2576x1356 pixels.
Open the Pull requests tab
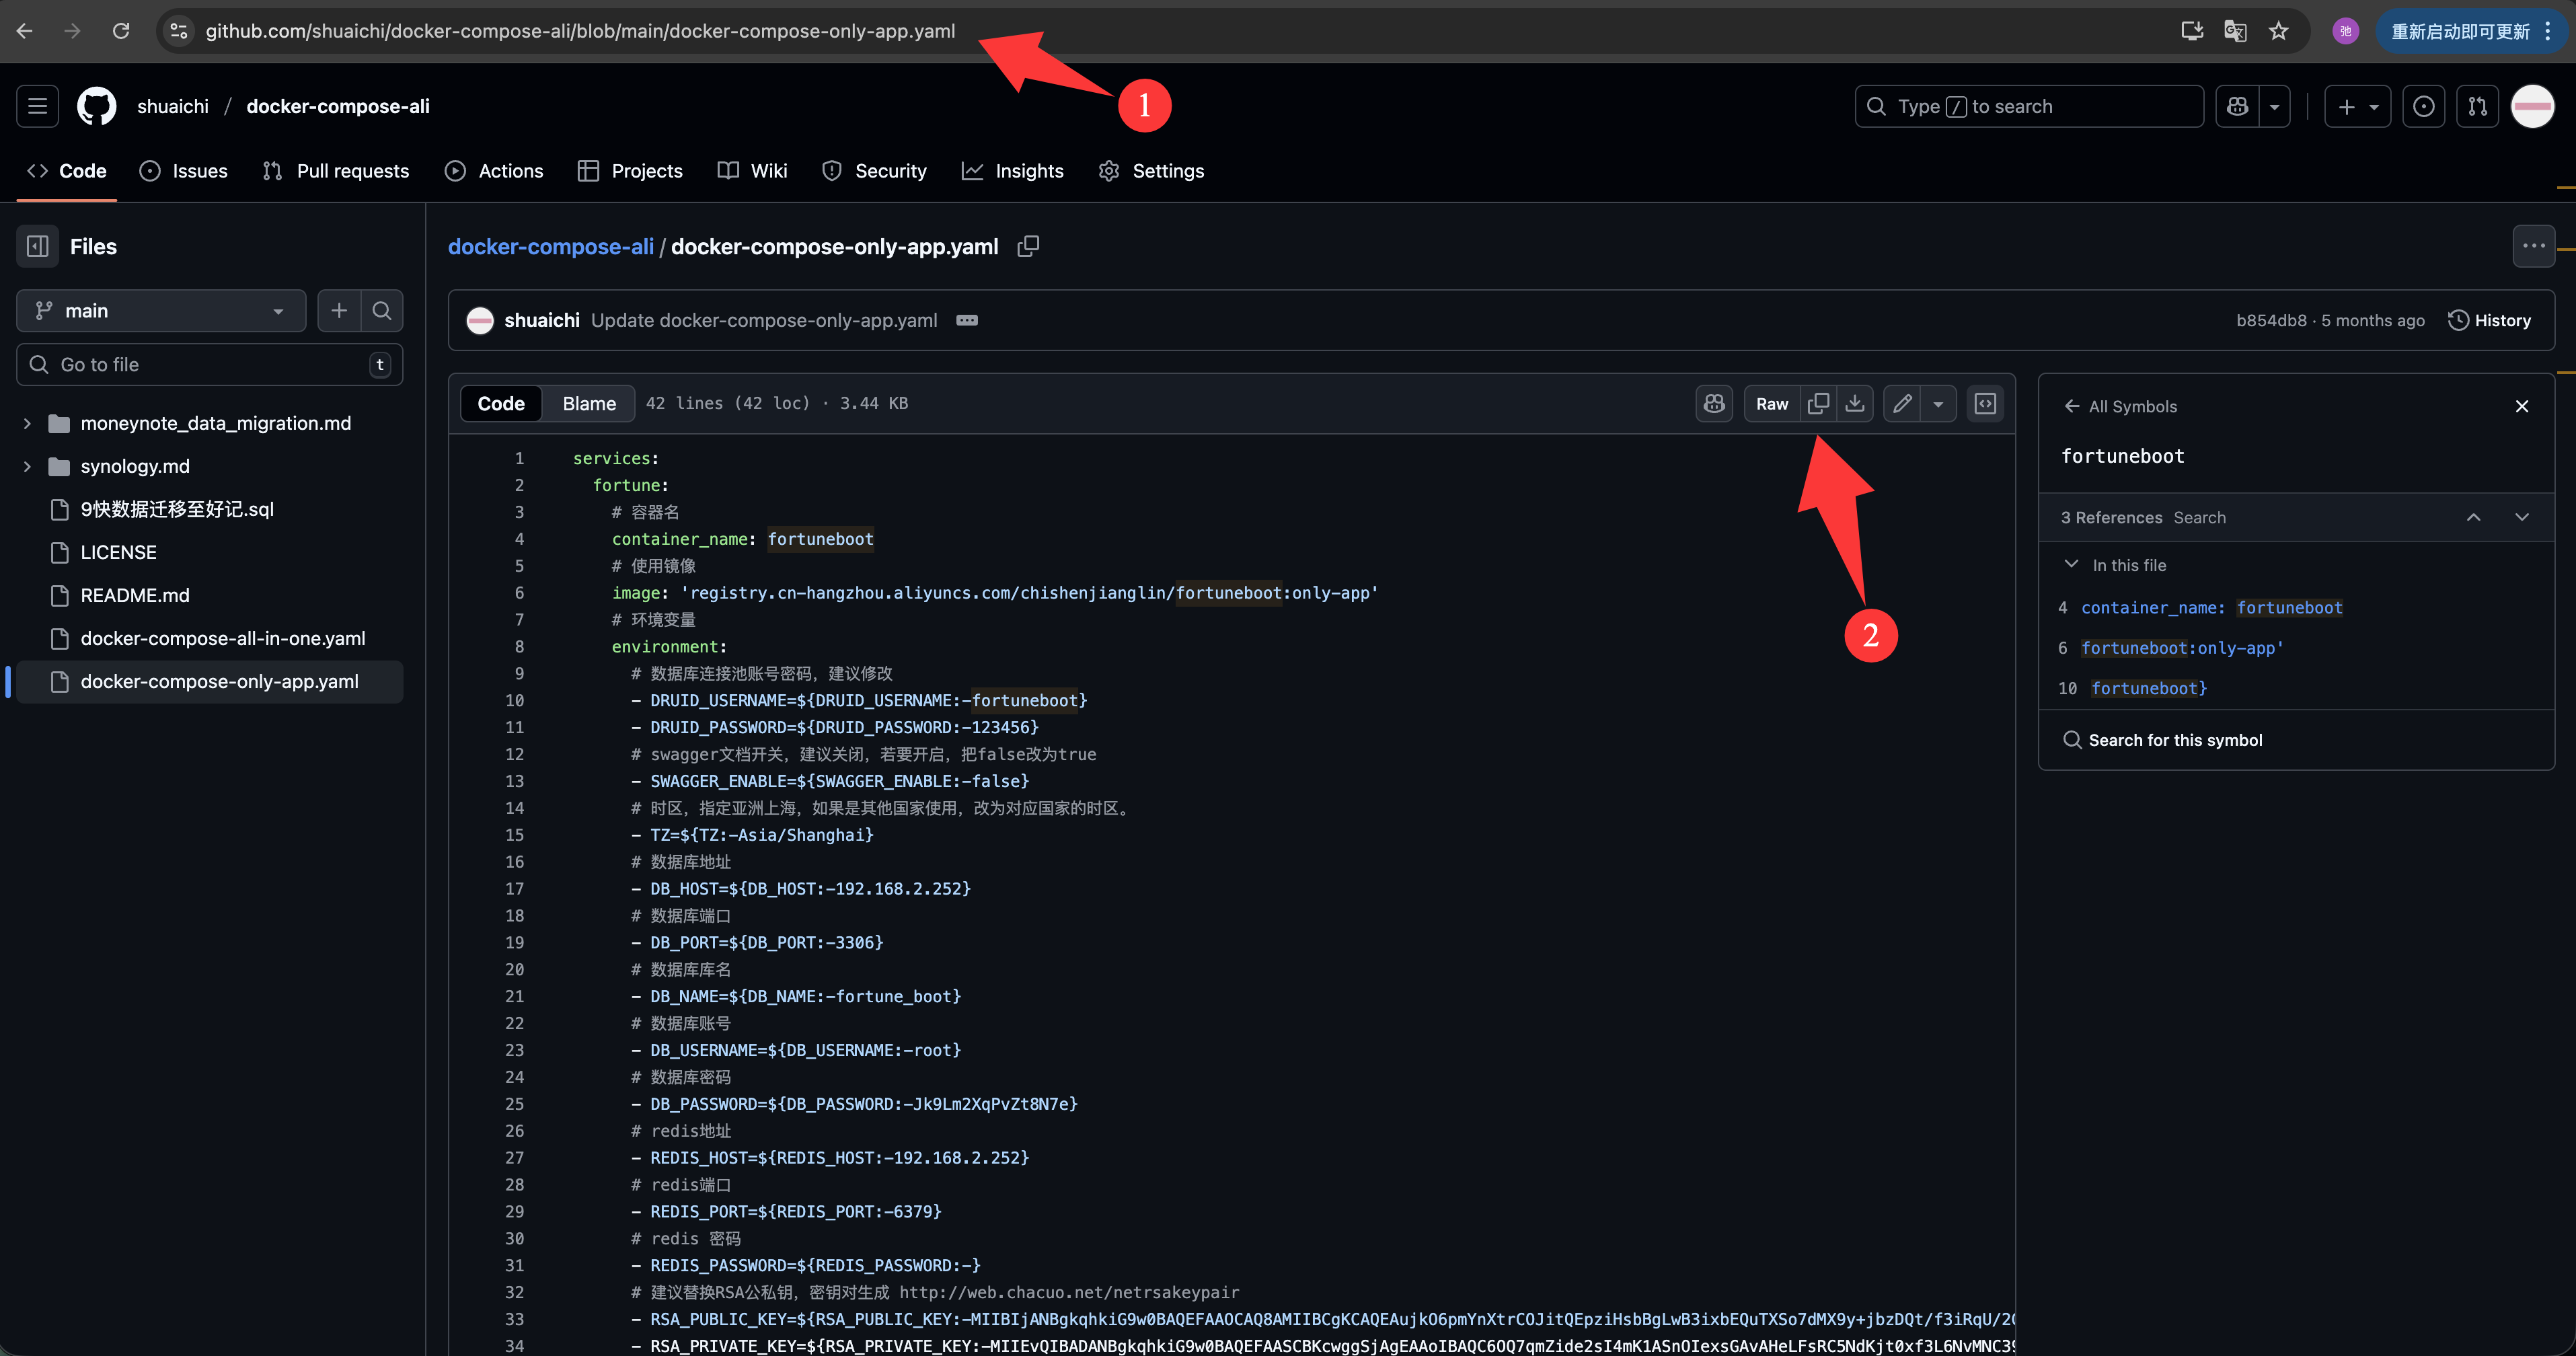pos(336,171)
